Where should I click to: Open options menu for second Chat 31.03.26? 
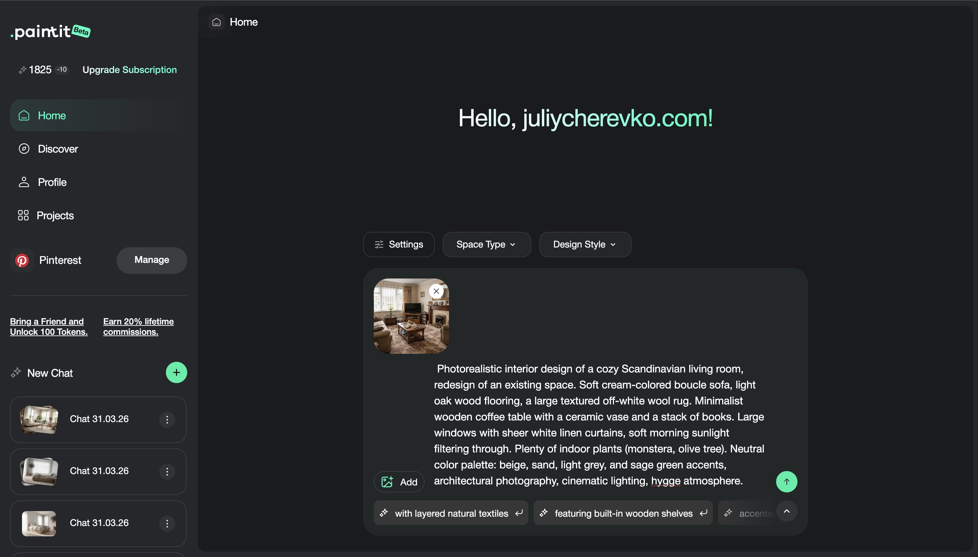(x=167, y=472)
